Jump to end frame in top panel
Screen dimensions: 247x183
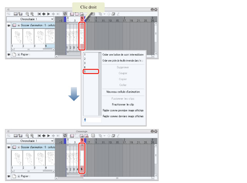[x=58, y=14]
